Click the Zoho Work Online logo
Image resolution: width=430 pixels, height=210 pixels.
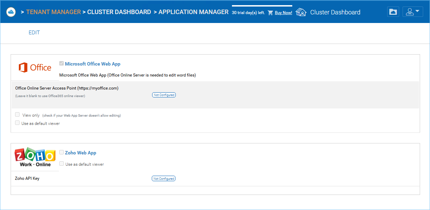click(35, 157)
